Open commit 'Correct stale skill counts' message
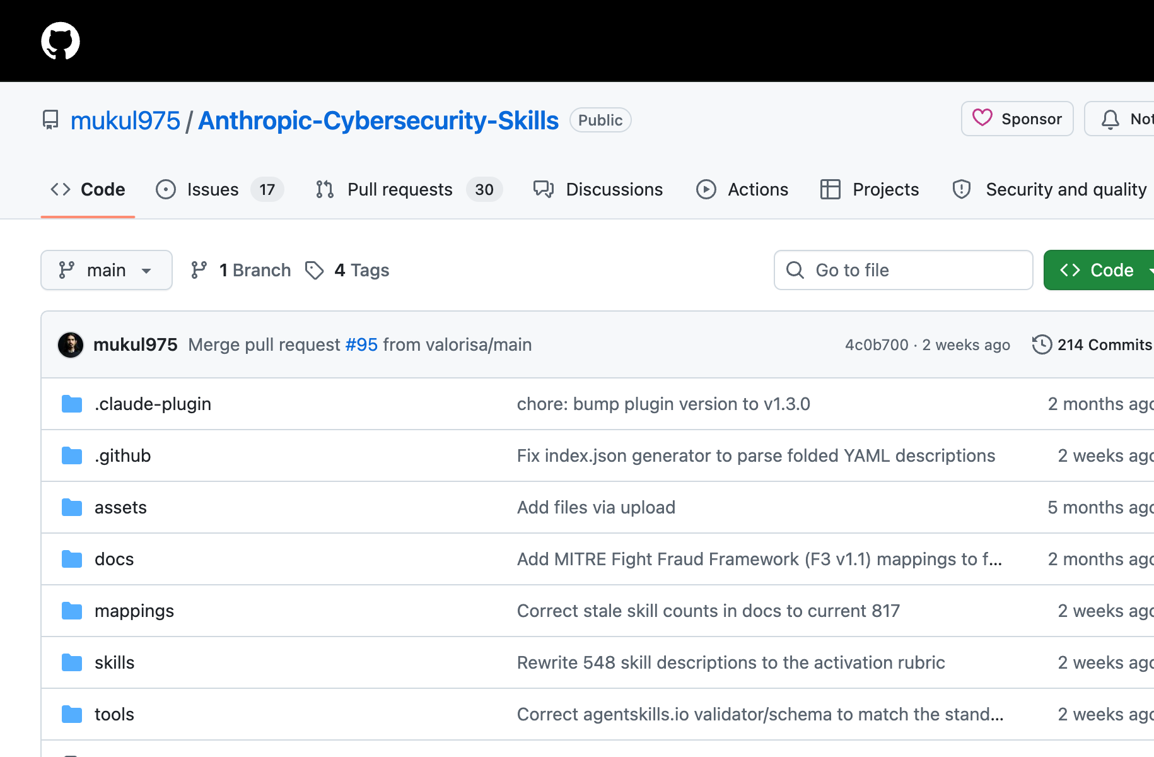 [x=708, y=611]
